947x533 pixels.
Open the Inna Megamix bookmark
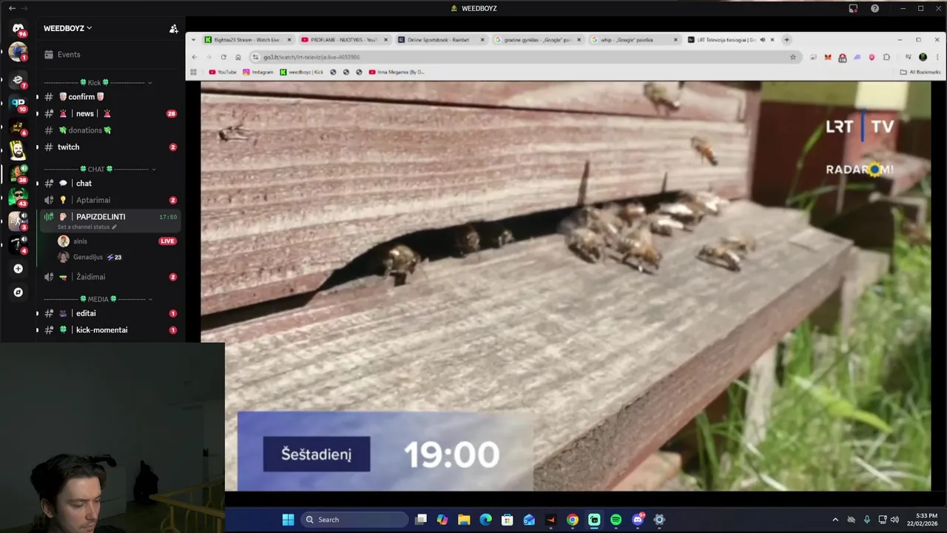click(x=396, y=72)
